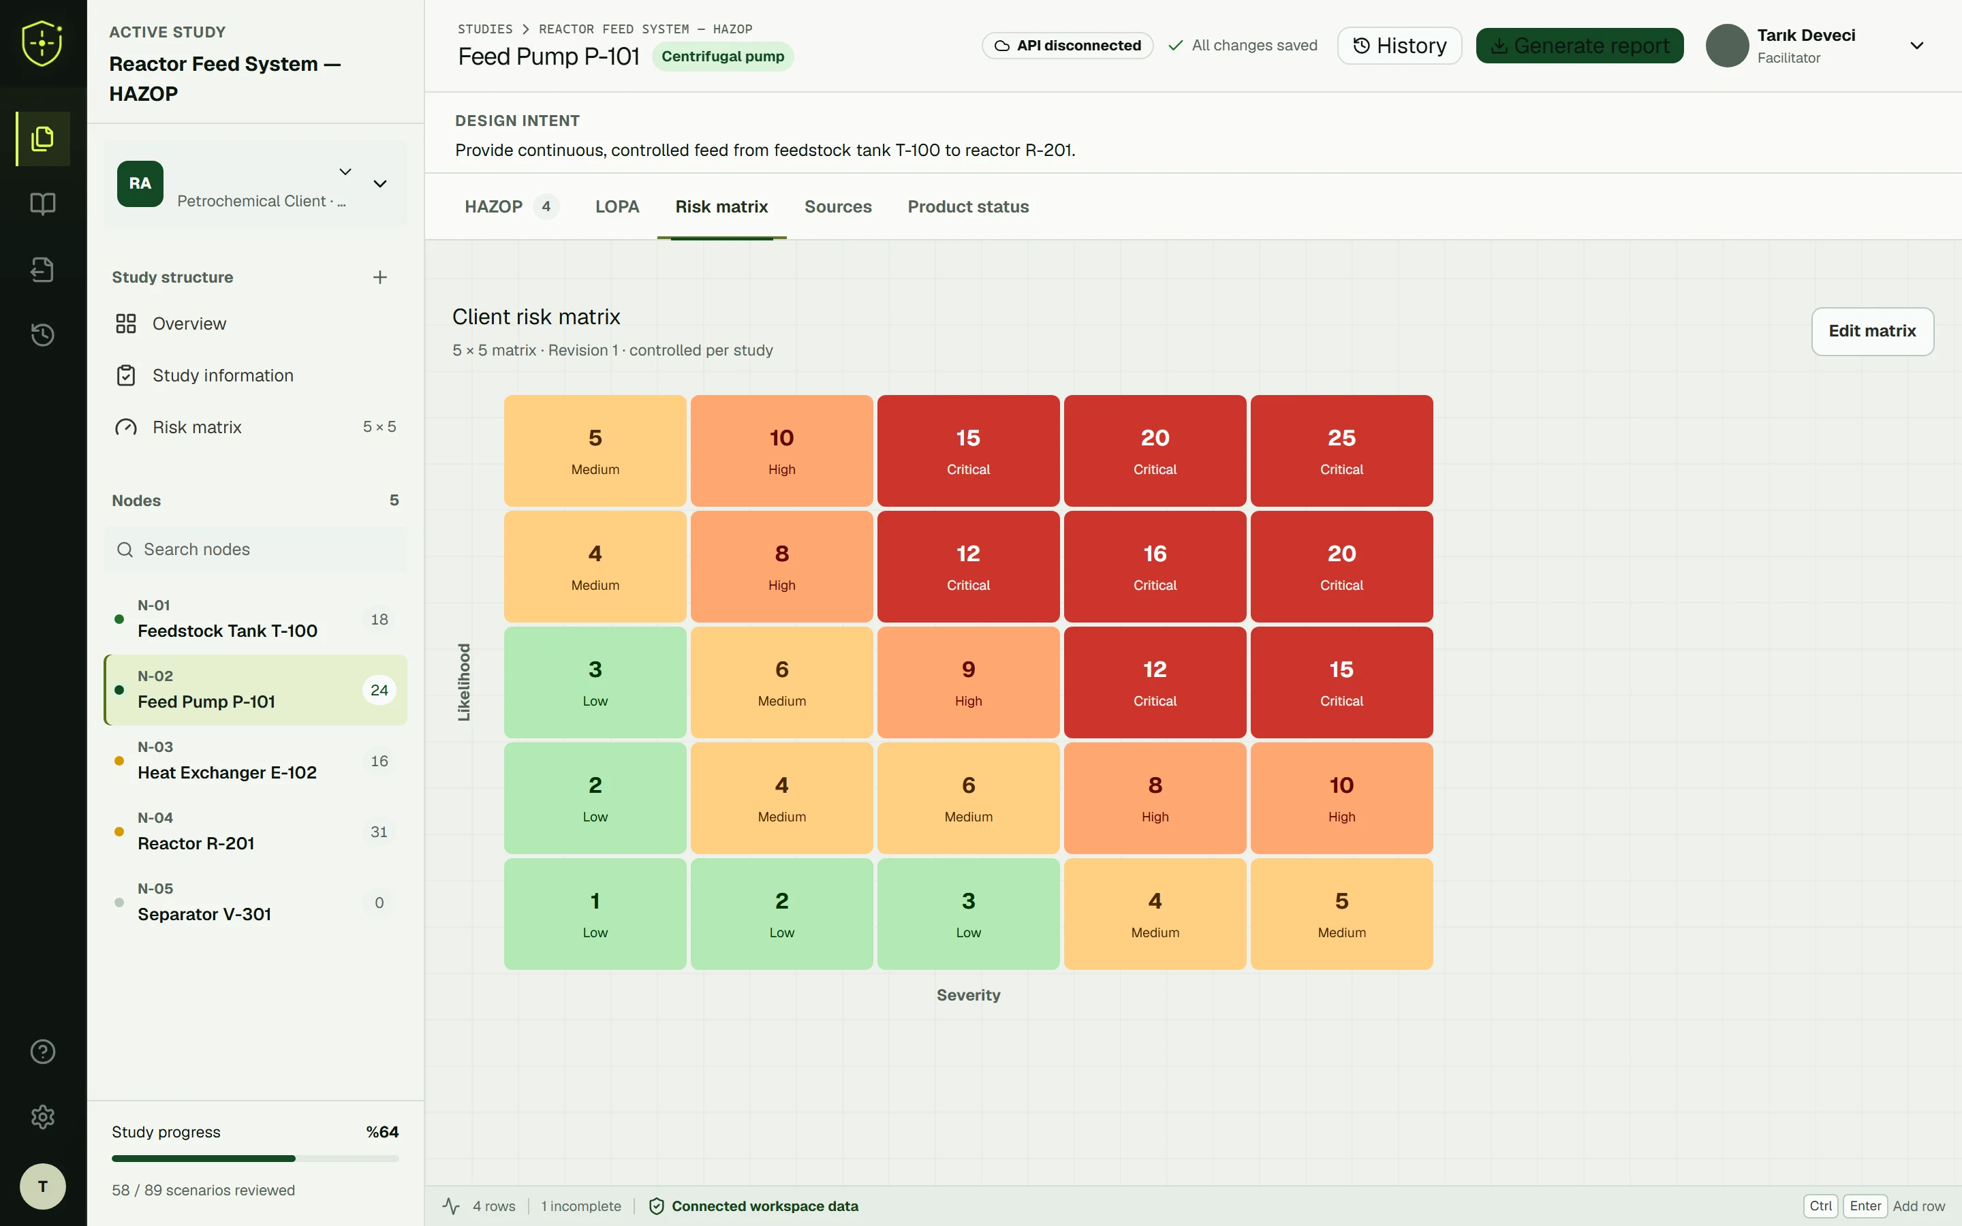Click the 16 Critical matrix cell

pos(1155,567)
